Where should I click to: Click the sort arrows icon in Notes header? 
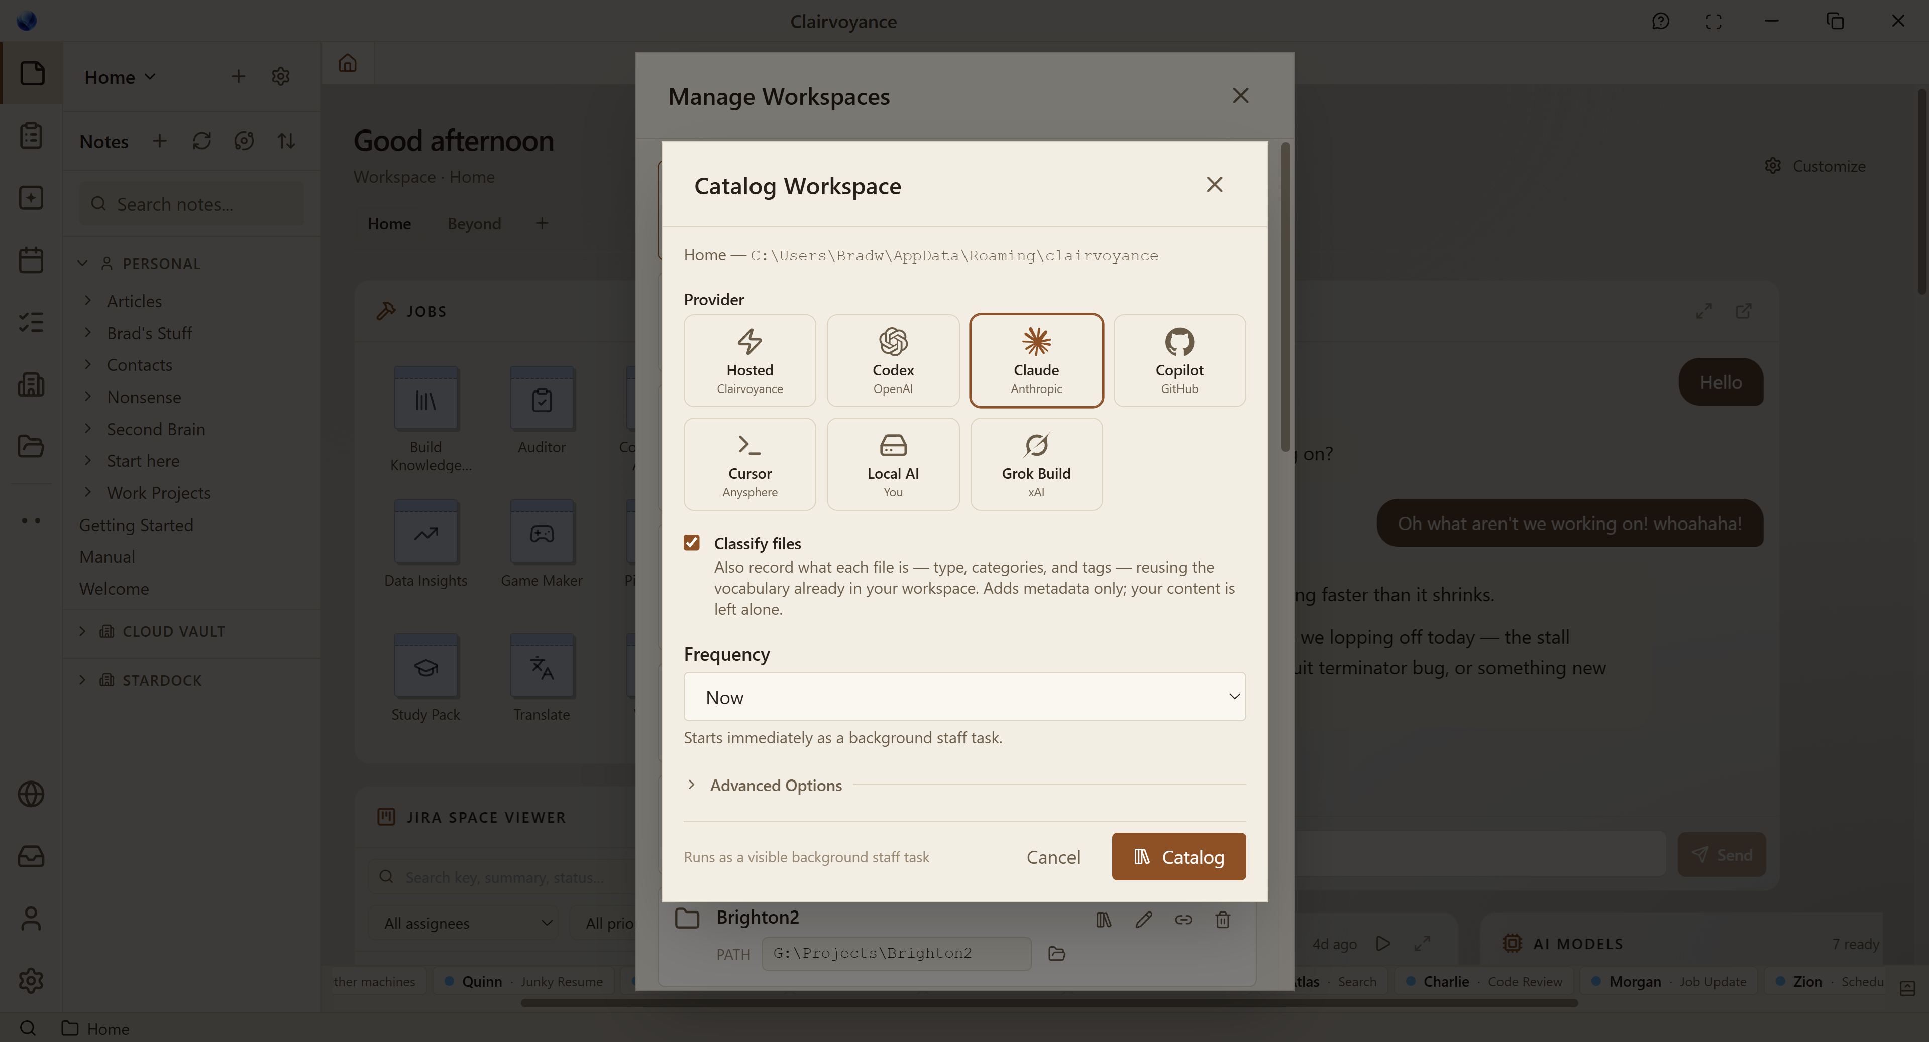(x=286, y=141)
